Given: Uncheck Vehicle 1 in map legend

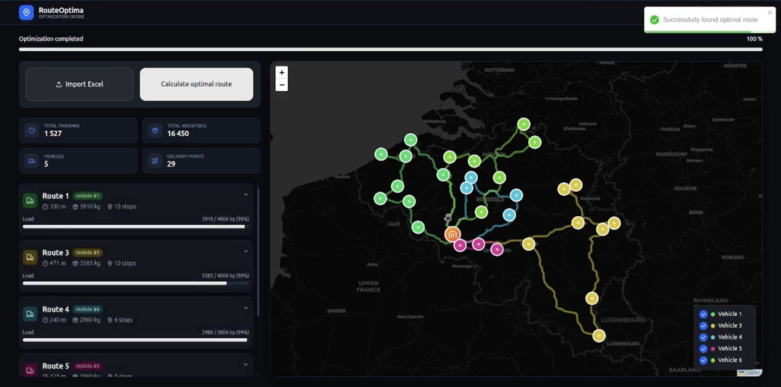Looking at the screenshot, I should pos(703,314).
